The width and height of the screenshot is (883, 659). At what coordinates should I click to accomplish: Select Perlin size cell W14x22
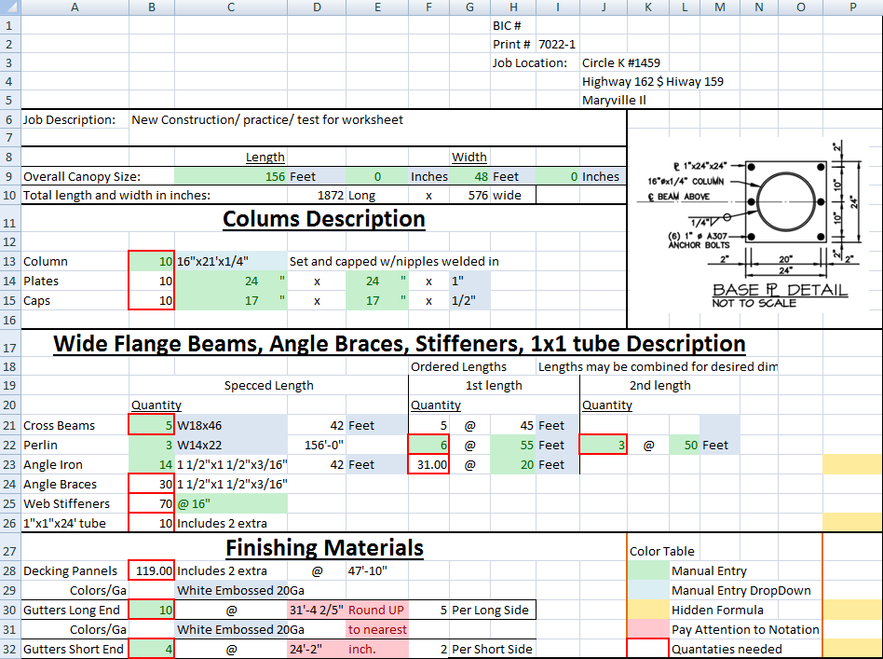[231, 445]
